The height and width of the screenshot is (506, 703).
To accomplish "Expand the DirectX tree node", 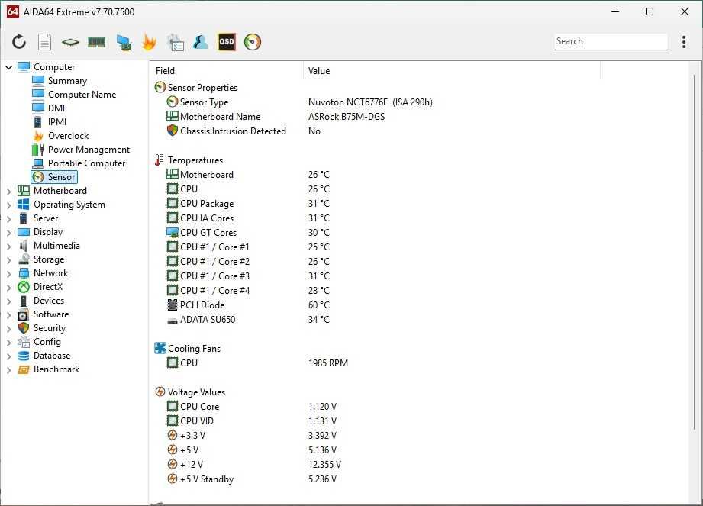I will (9, 287).
